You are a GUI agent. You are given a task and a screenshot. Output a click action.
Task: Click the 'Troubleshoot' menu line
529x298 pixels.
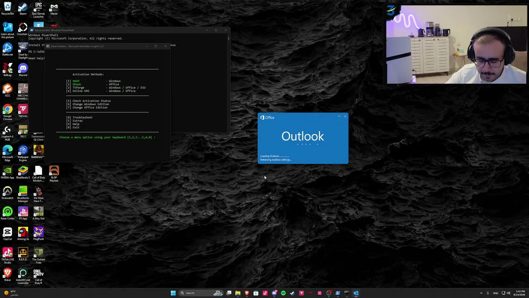point(79,118)
